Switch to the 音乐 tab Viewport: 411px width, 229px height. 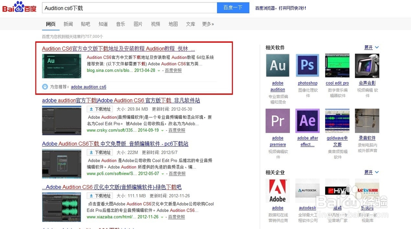tap(120, 24)
